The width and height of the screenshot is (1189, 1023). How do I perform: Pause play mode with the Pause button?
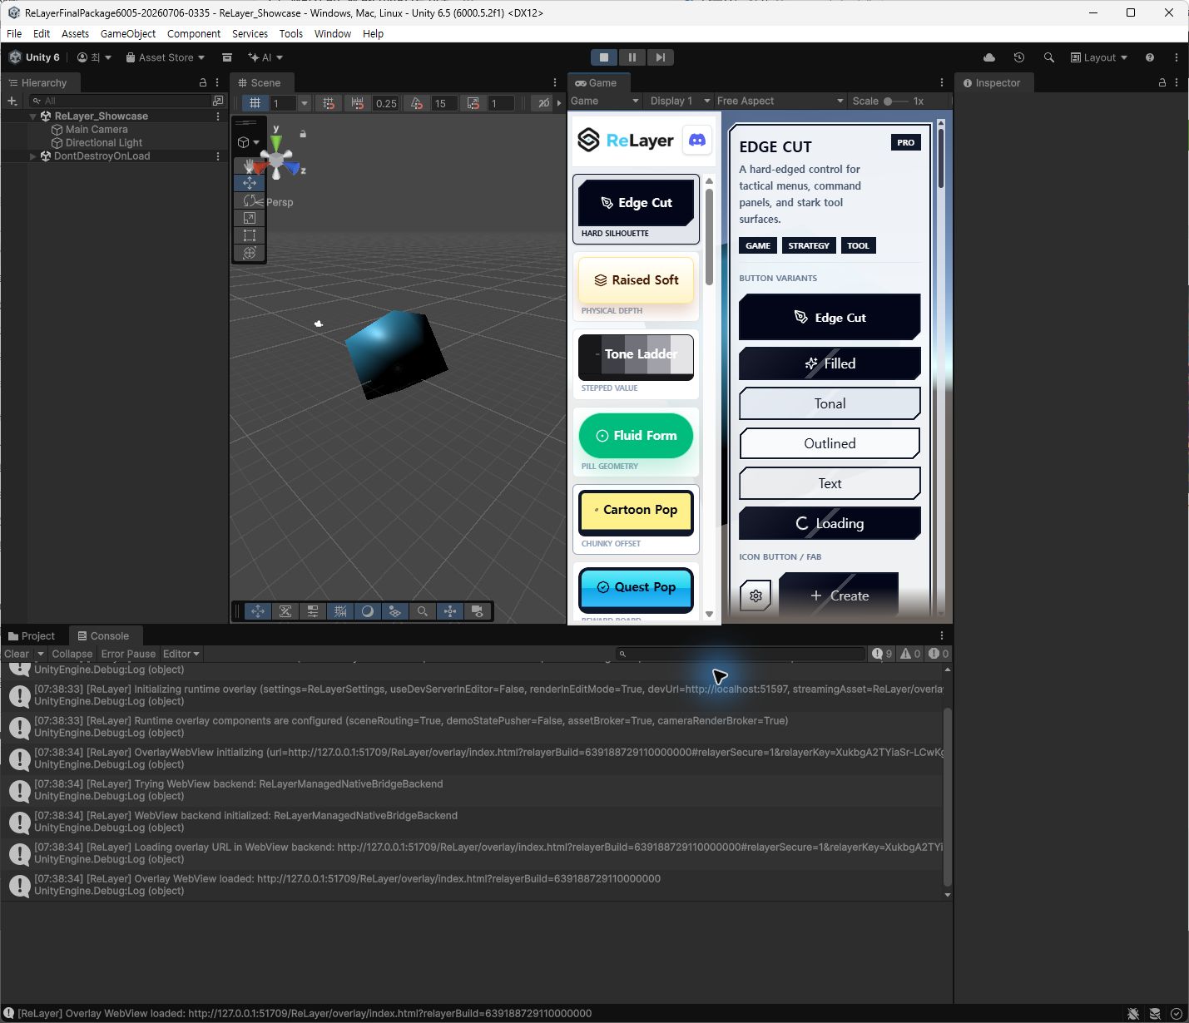632,57
